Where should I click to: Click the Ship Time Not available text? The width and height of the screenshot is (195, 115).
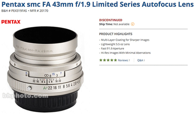114,24
